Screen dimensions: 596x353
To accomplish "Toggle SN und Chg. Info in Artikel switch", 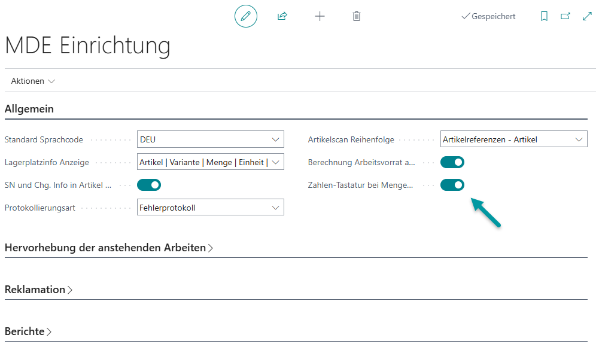I will 149,185.
